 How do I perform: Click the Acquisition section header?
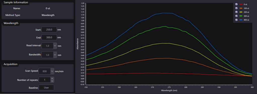(11, 64)
